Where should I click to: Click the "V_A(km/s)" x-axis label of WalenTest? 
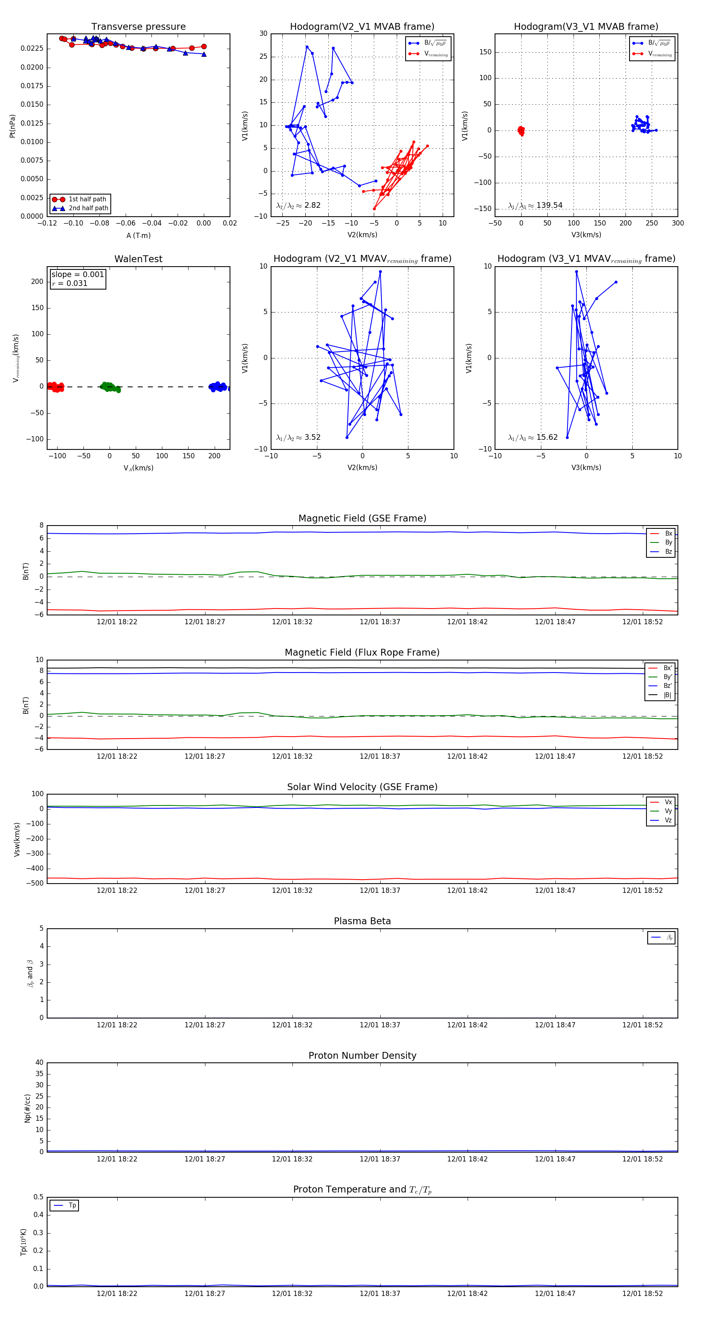pos(138,468)
